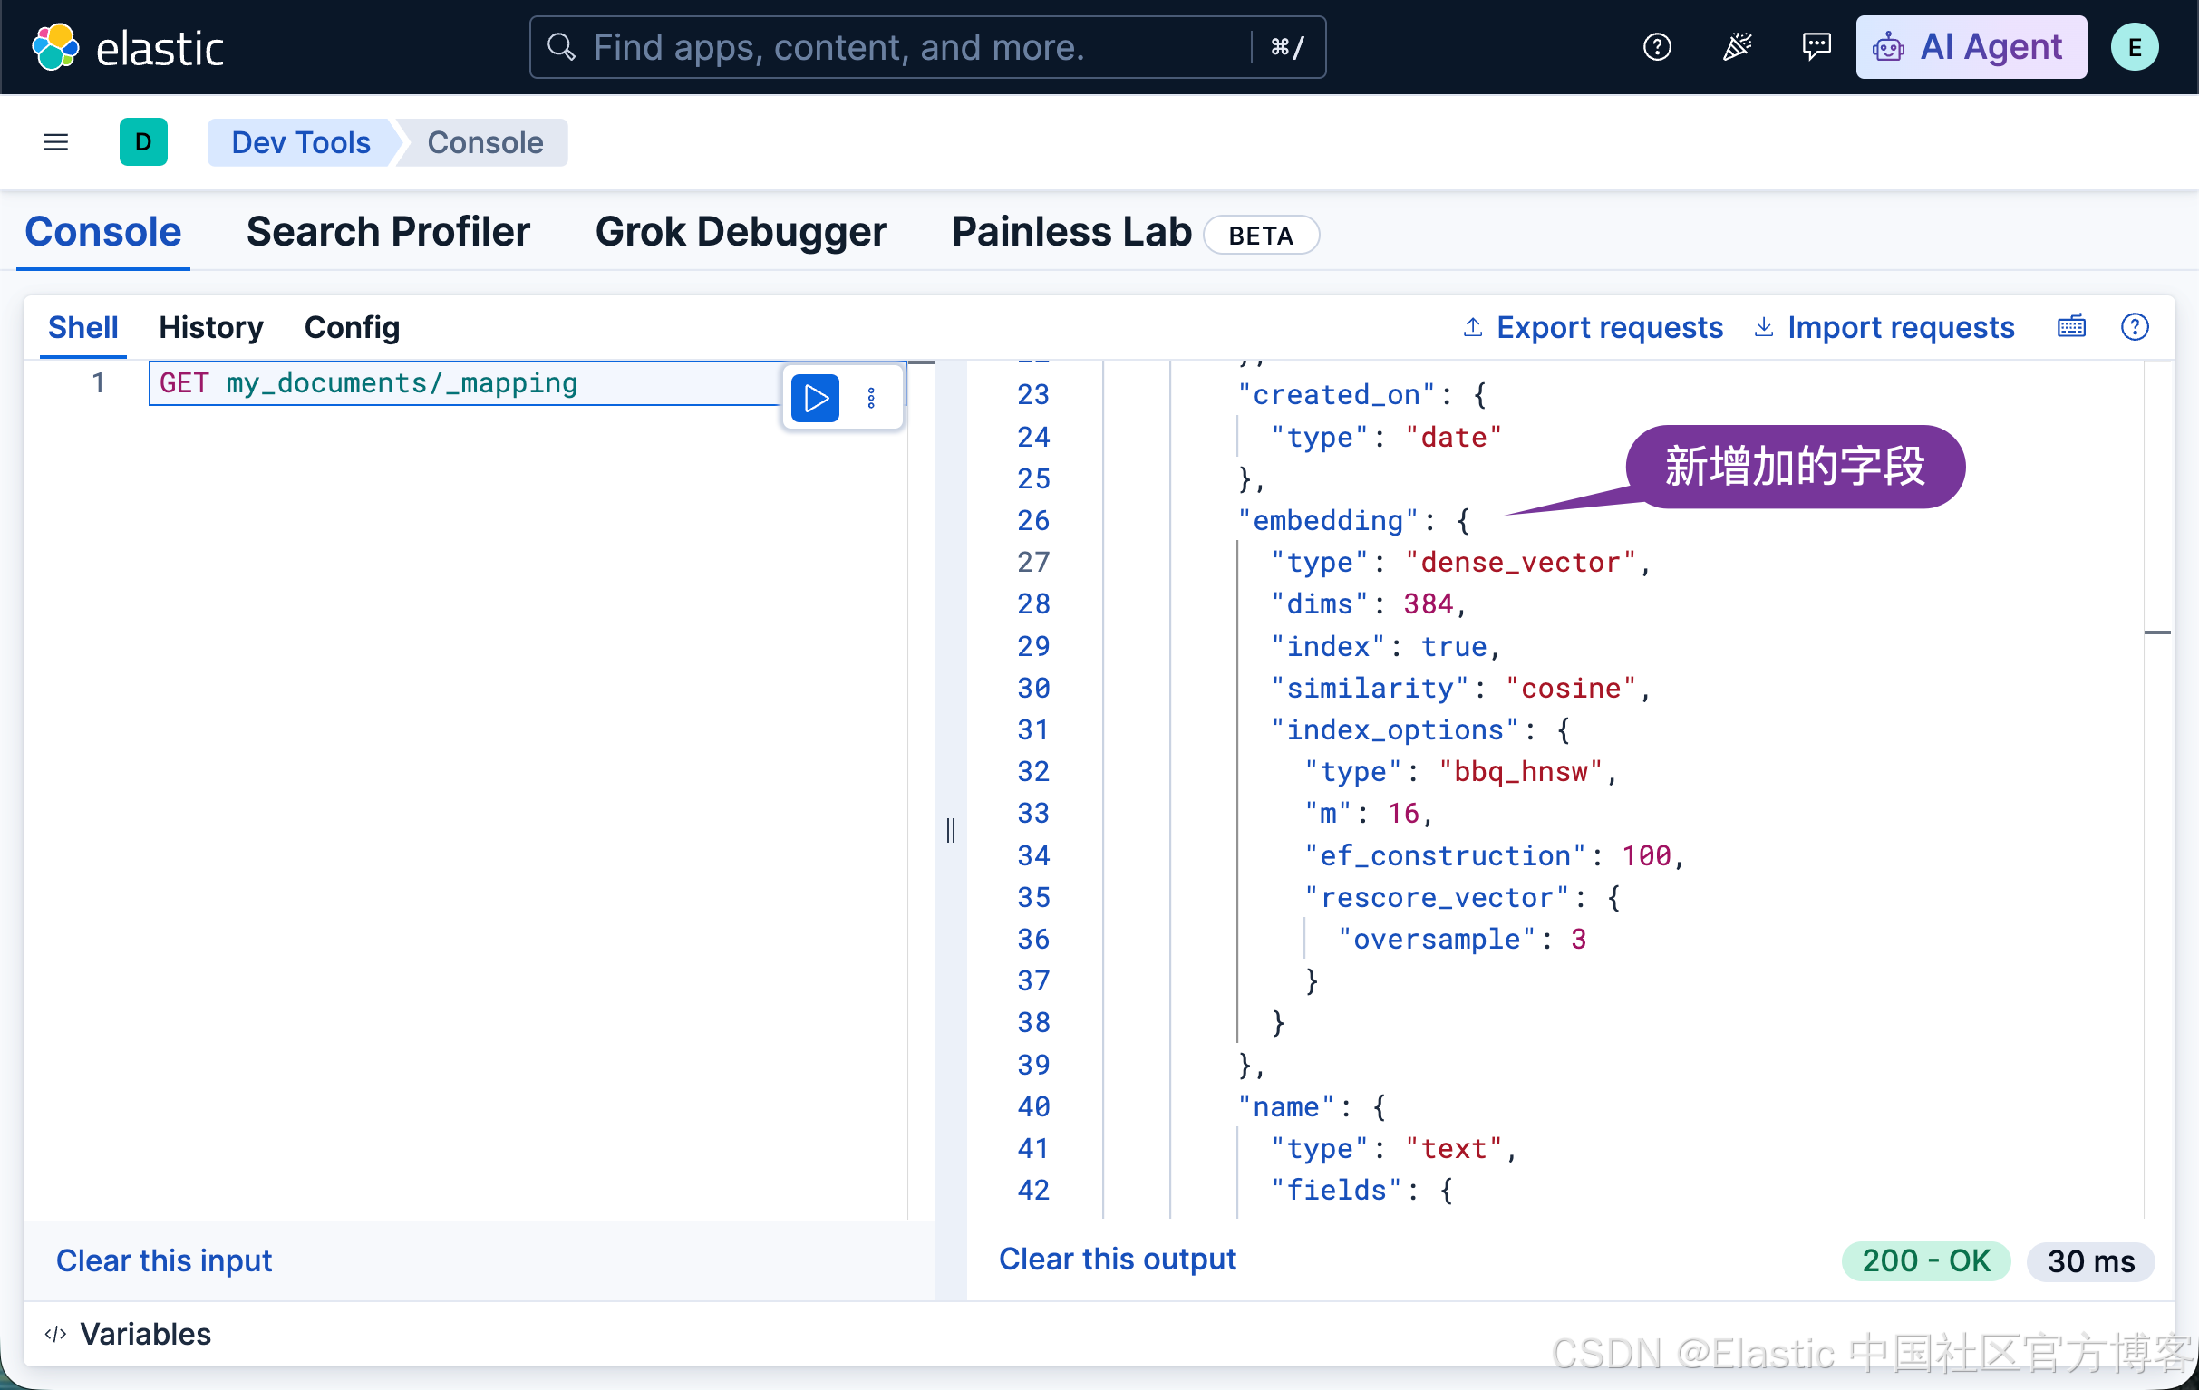Open the Grok Debugger tab
Image resolution: width=2199 pixels, height=1390 pixels.
tap(741, 232)
